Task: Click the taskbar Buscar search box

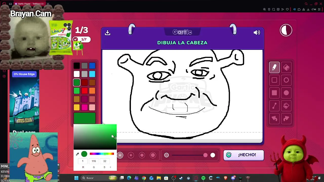Action: point(99,178)
